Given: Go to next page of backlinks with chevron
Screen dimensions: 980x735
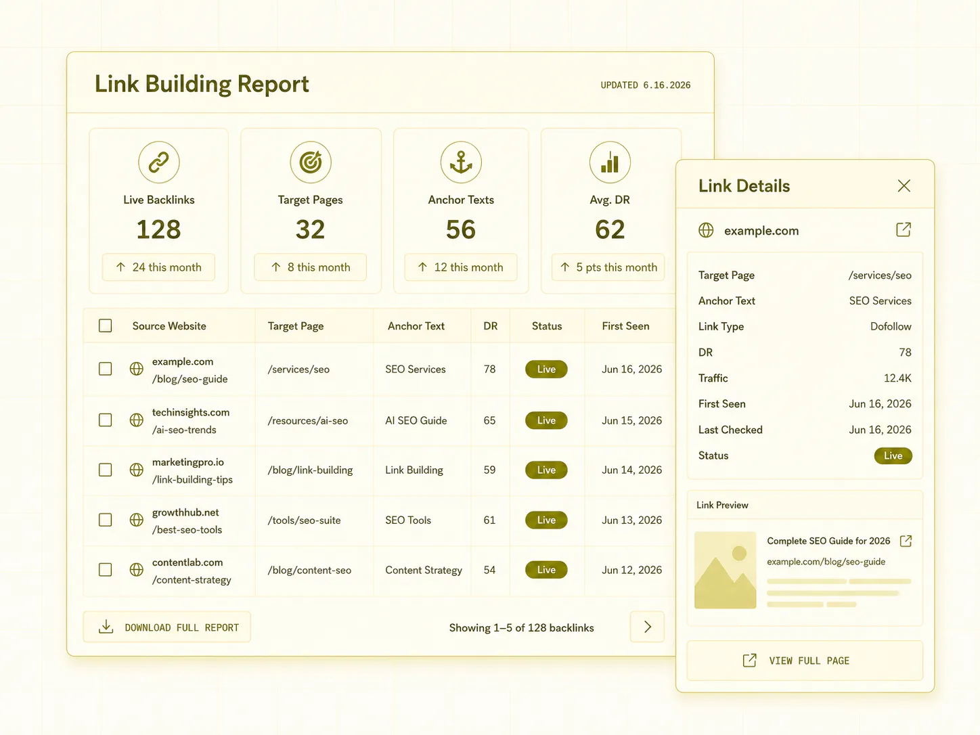Looking at the screenshot, I should pyautogui.click(x=647, y=627).
